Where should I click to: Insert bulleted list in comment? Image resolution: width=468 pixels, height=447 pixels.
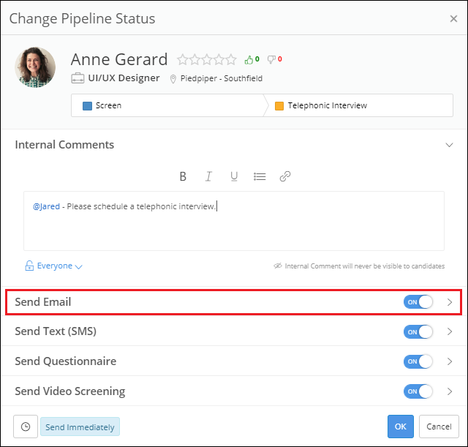pos(260,176)
